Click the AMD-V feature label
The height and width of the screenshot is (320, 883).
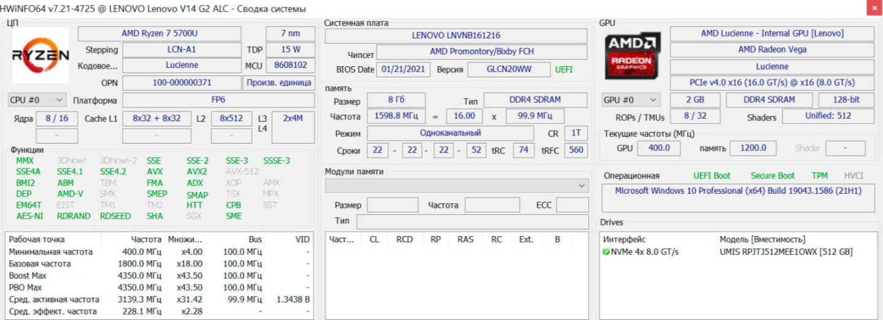pos(70,194)
